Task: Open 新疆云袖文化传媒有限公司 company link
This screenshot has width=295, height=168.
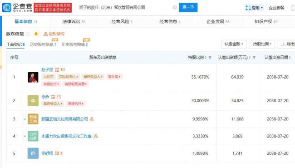Action: point(64,119)
